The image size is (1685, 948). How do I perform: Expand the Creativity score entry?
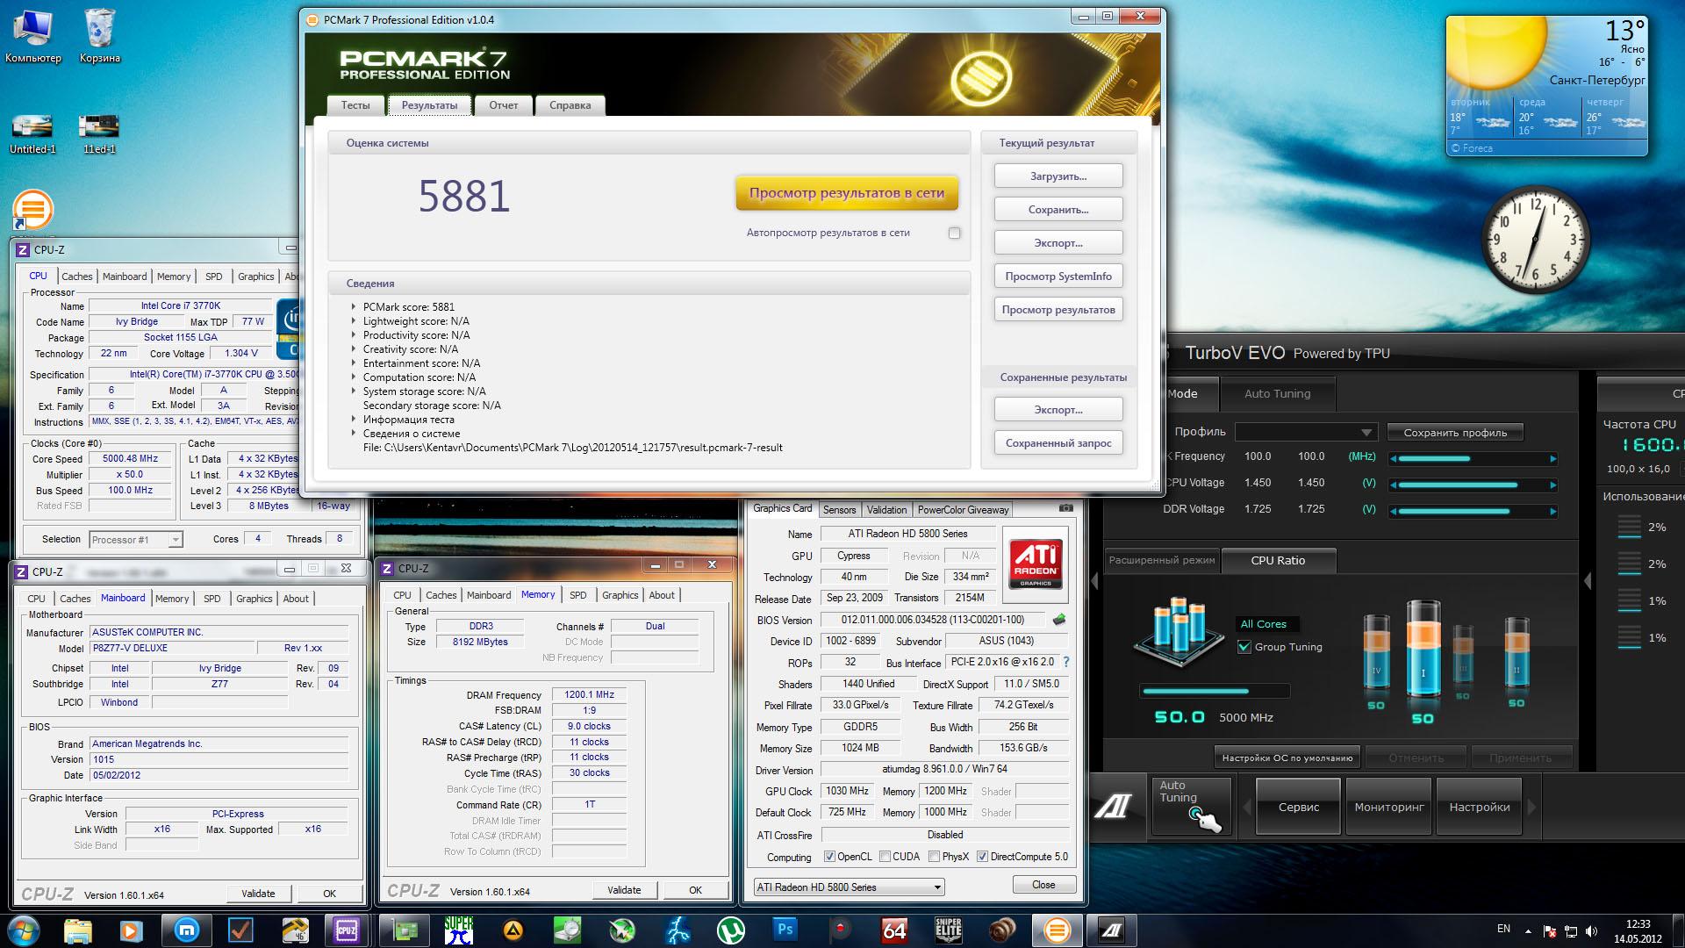(354, 349)
